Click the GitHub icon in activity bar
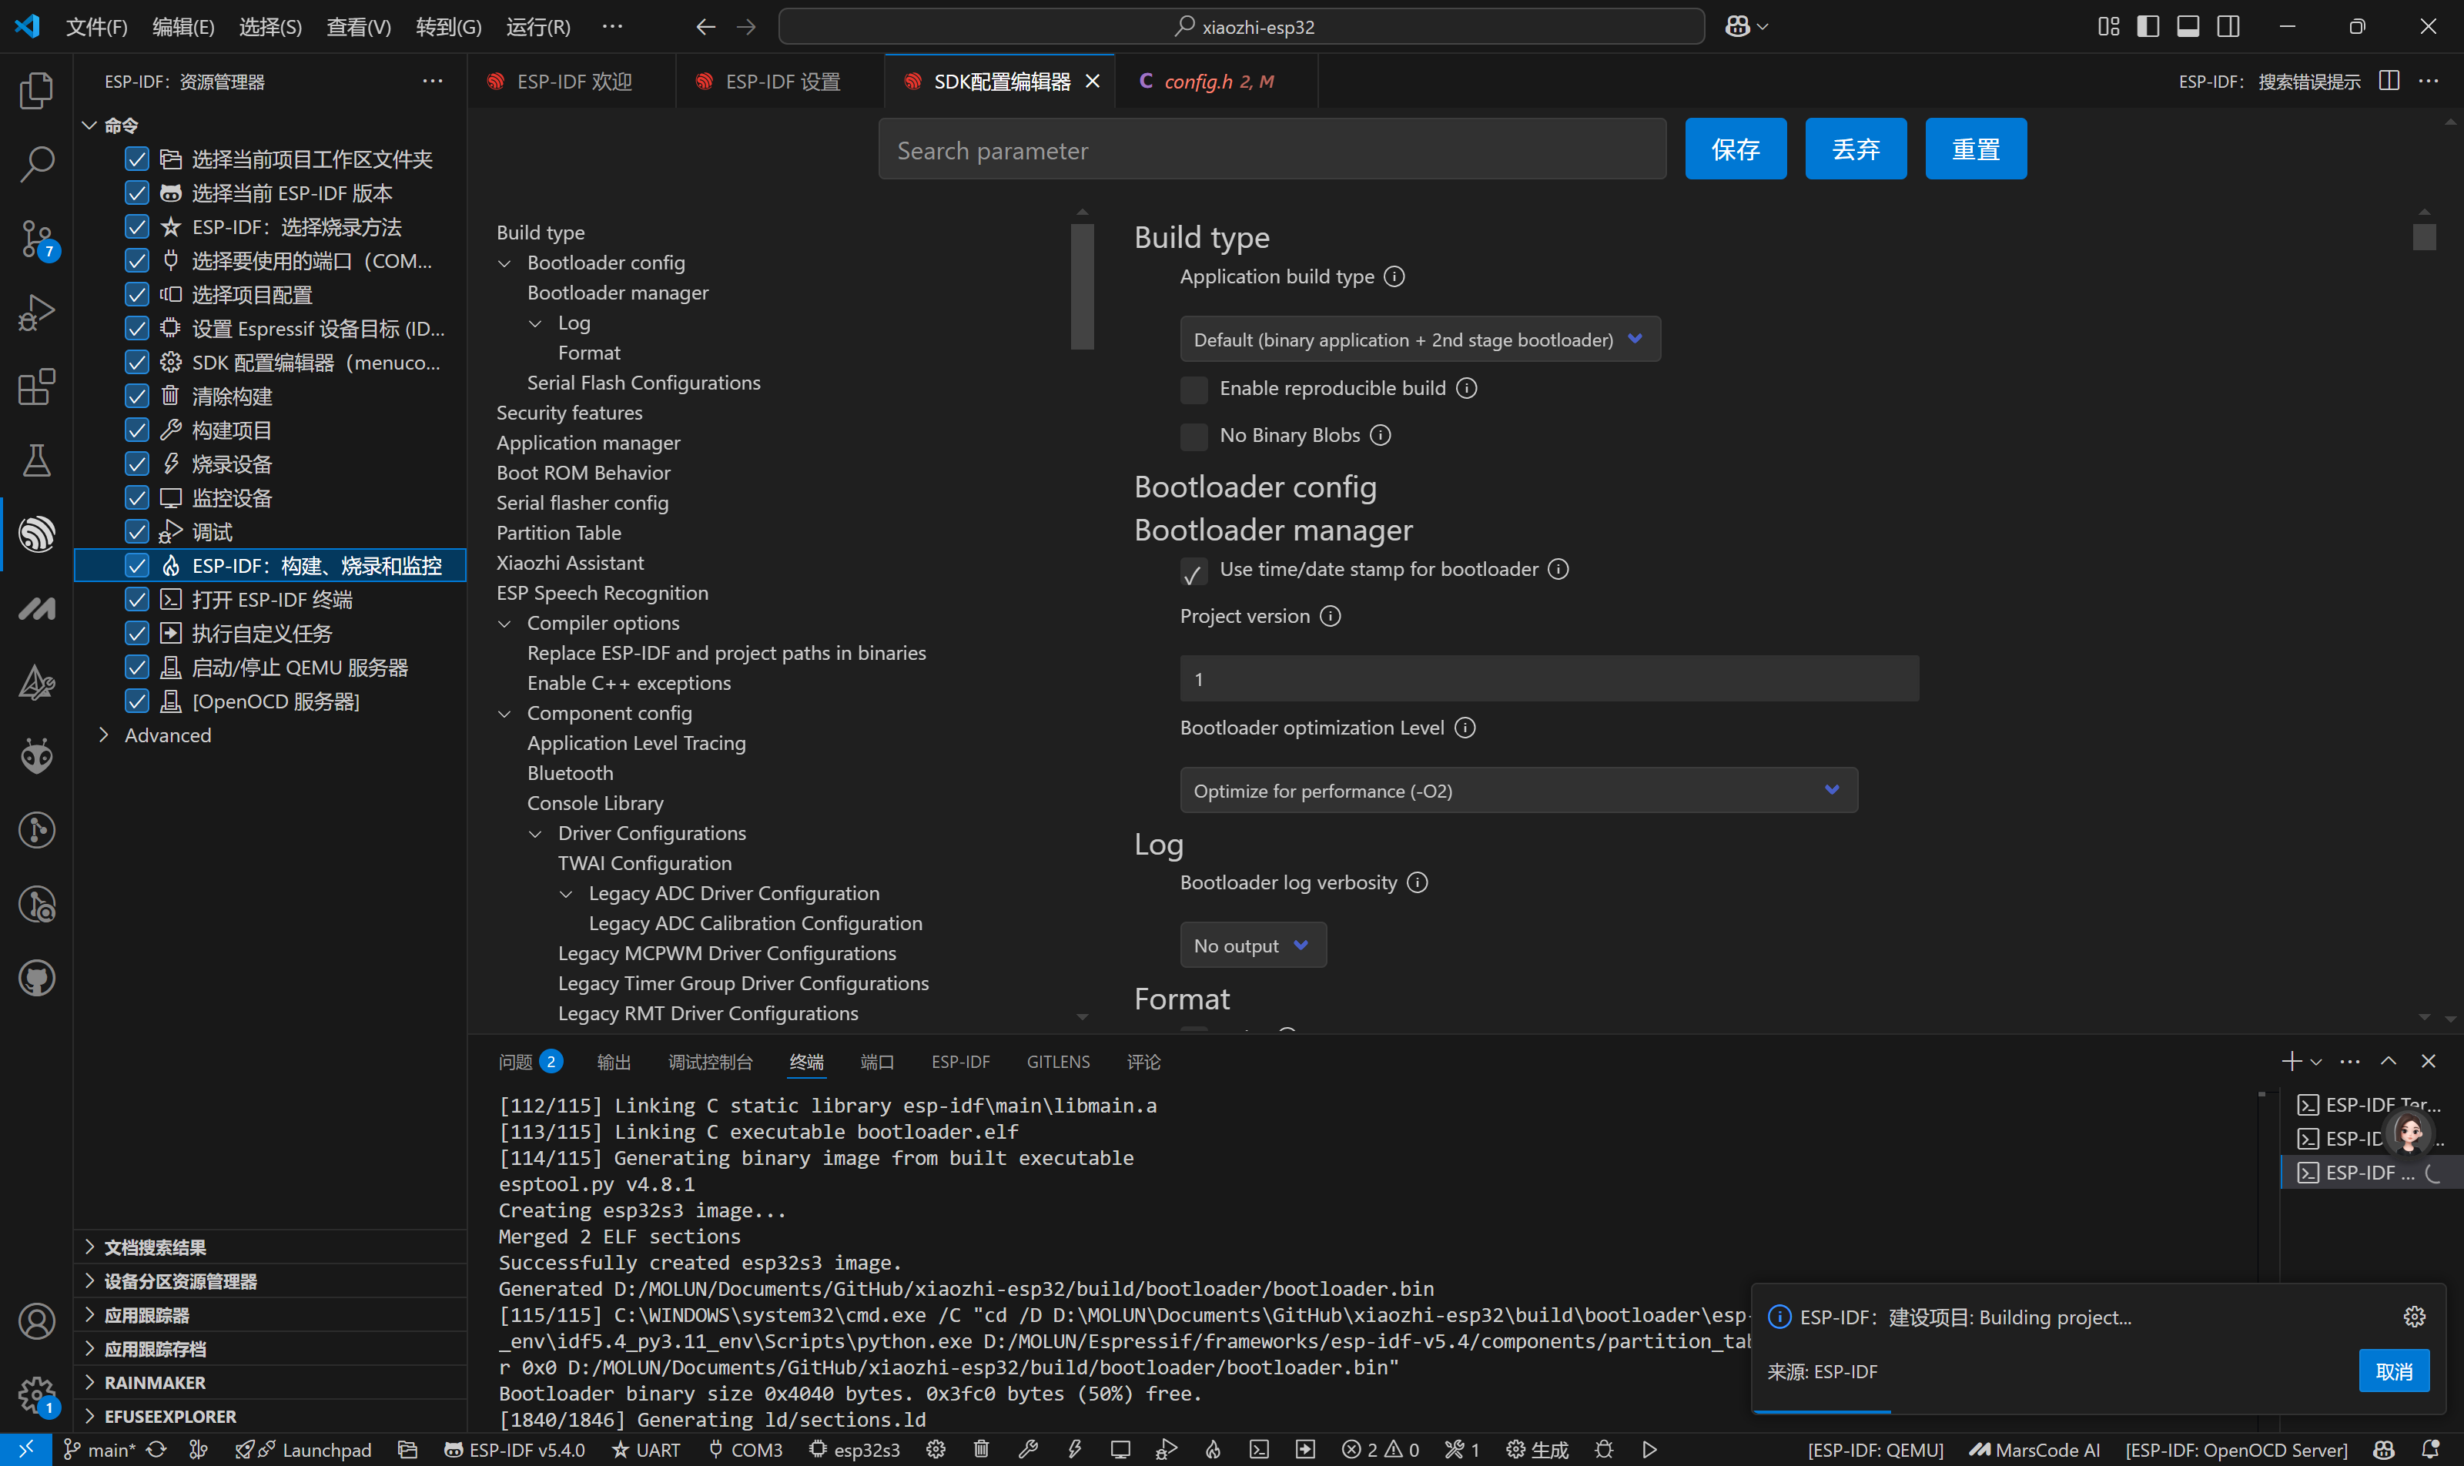The image size is (2464, 1466). pyautogui.click(x=36, y=978)
